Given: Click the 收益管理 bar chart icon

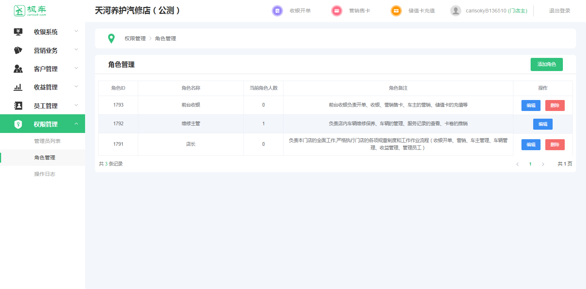Looking at the screenshot, I should pos(18,87).
